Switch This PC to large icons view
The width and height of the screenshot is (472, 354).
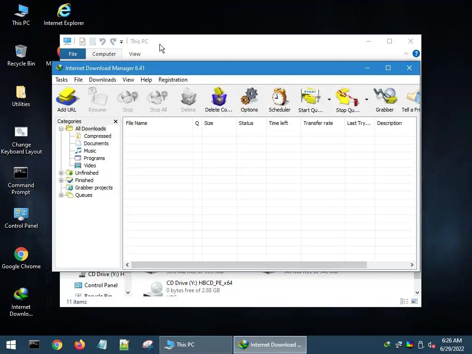pos(414,301)
